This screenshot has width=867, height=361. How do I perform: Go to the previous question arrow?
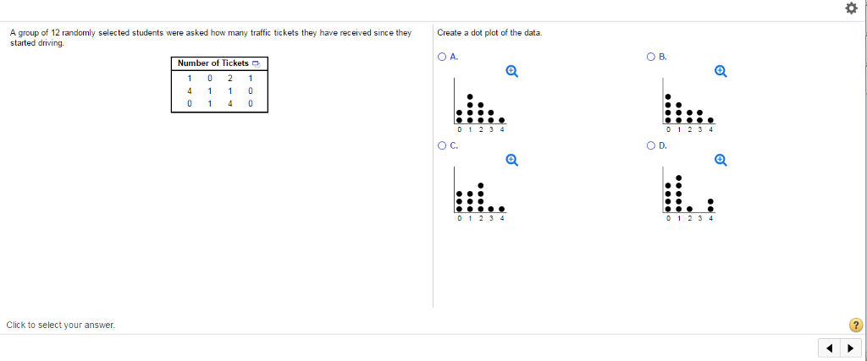point(830,348)
